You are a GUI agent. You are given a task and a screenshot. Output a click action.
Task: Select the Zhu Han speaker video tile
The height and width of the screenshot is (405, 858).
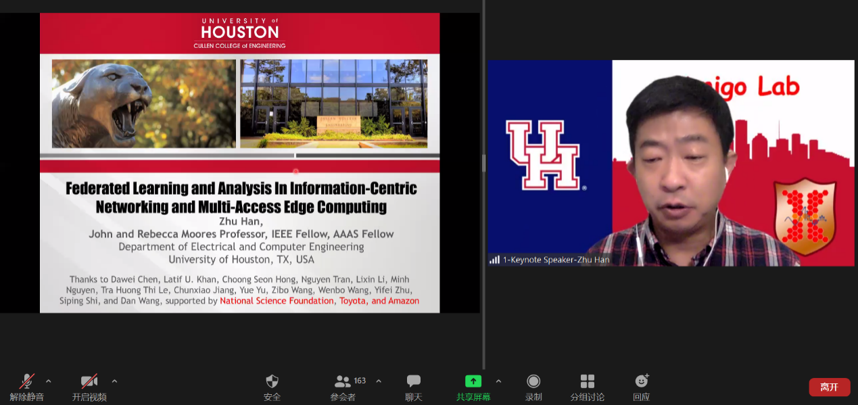click(671, 162)
